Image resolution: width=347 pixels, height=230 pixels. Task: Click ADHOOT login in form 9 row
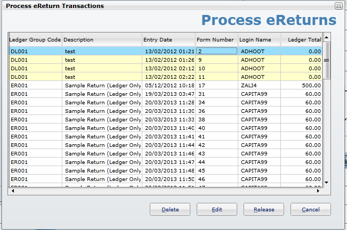(260, 60)
